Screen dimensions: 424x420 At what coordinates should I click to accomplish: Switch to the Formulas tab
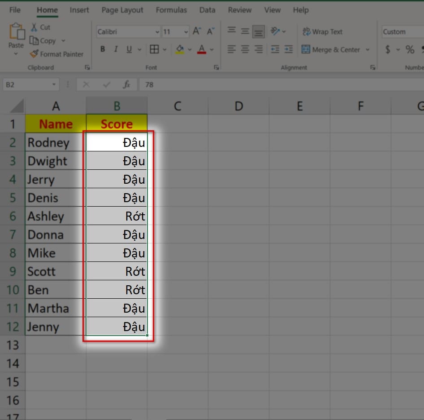(171, 10)
